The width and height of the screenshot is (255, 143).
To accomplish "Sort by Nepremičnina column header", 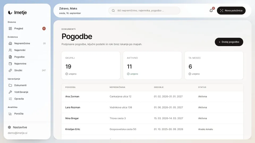I will (117, 87).
